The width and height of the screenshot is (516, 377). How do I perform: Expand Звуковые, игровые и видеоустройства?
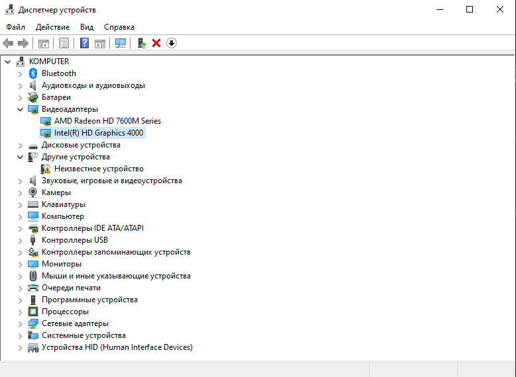point(20,181)
